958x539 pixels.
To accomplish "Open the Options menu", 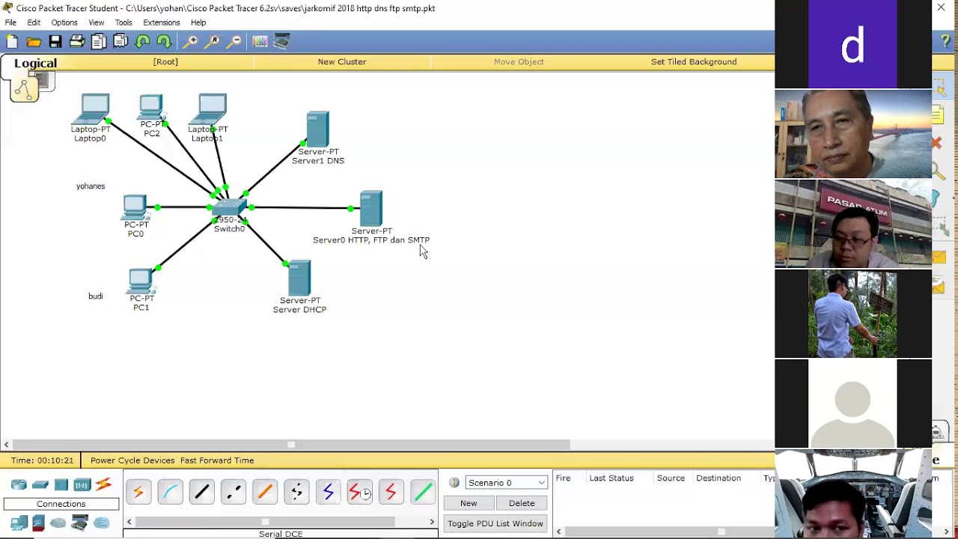I will (x=64, y=22).
